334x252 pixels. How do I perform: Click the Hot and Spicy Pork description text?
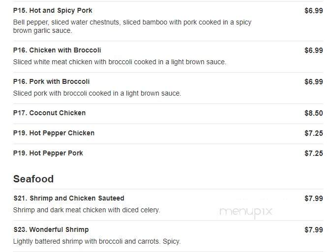tap(132, 26)
